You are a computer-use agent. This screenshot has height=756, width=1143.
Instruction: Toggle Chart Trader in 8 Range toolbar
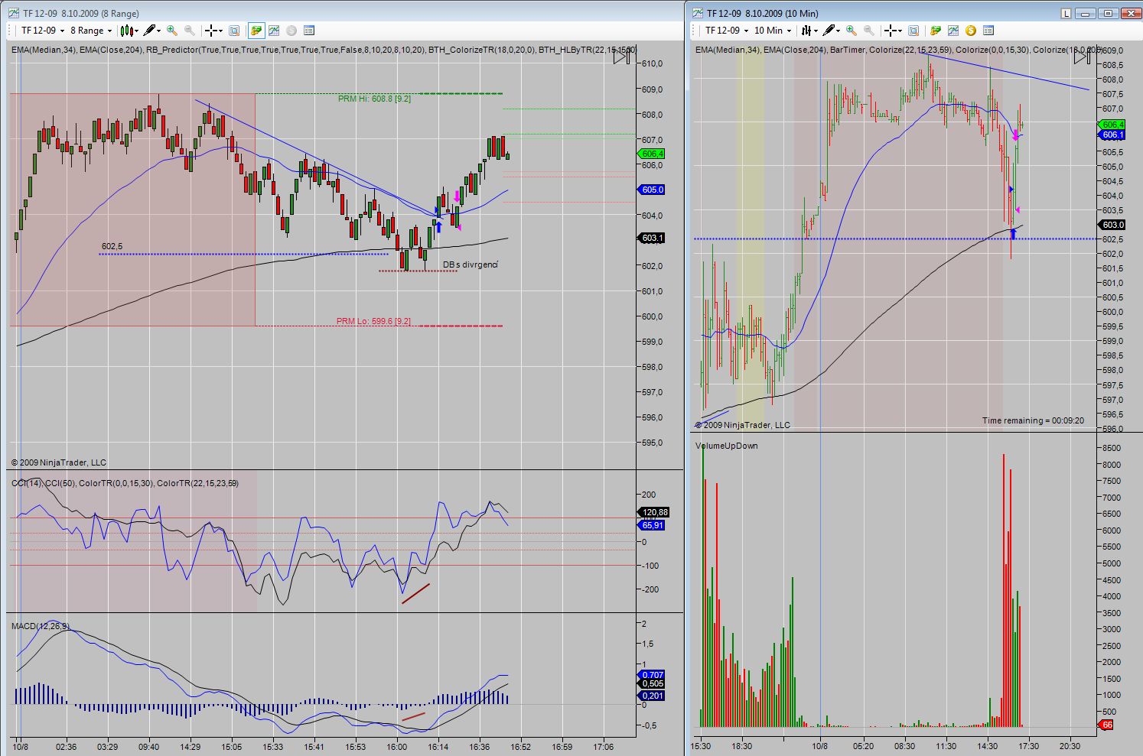click(256, 31)
